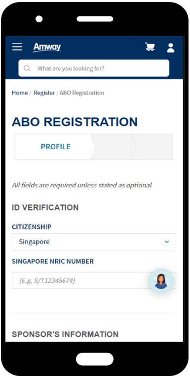Select the PROFILE step tab
The image size is (190, 378).
pyautogui.click(x=55, y=147)
